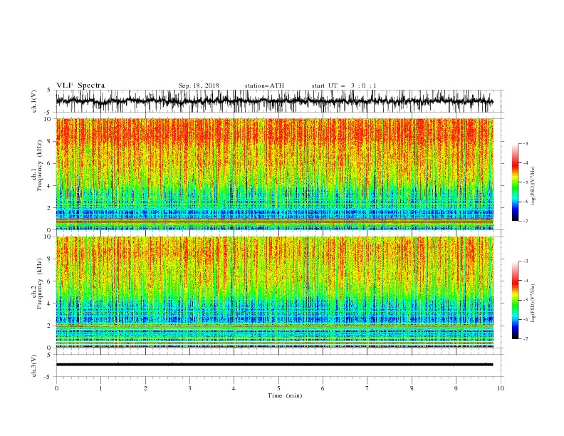Screen dimensions: 564x436
Task: Click the time axis tick label '0'
Action: (x=56, y=388)
